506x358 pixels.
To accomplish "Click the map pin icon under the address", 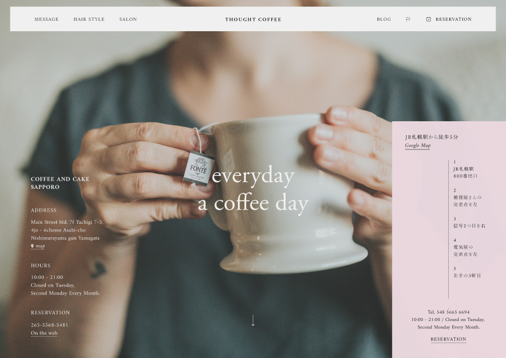I will coord(32,246).
